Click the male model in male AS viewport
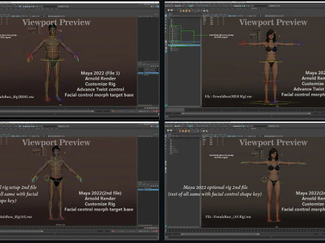Viewport: 325px width, 243px height. (56, 183)
